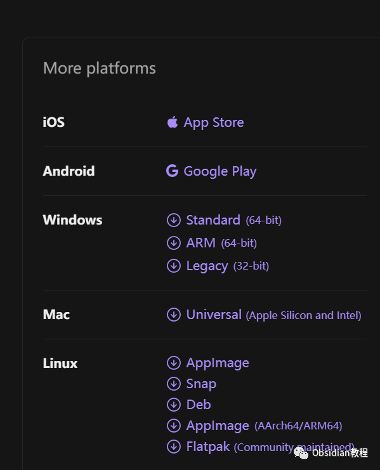
Task: Click the Apple logo icon beside App Store
Action: (x=173, y=122)
